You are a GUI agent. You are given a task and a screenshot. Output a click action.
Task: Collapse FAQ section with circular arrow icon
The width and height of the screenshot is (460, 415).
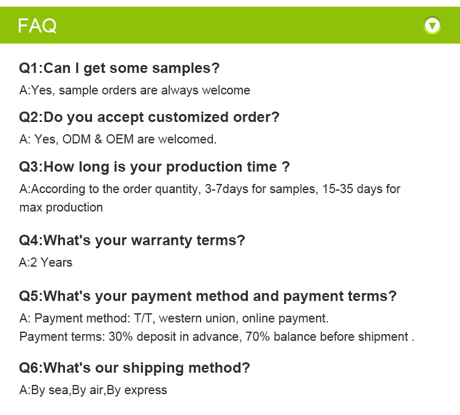[432, 25]
